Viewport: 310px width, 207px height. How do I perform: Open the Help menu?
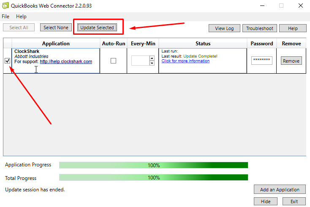21,17
